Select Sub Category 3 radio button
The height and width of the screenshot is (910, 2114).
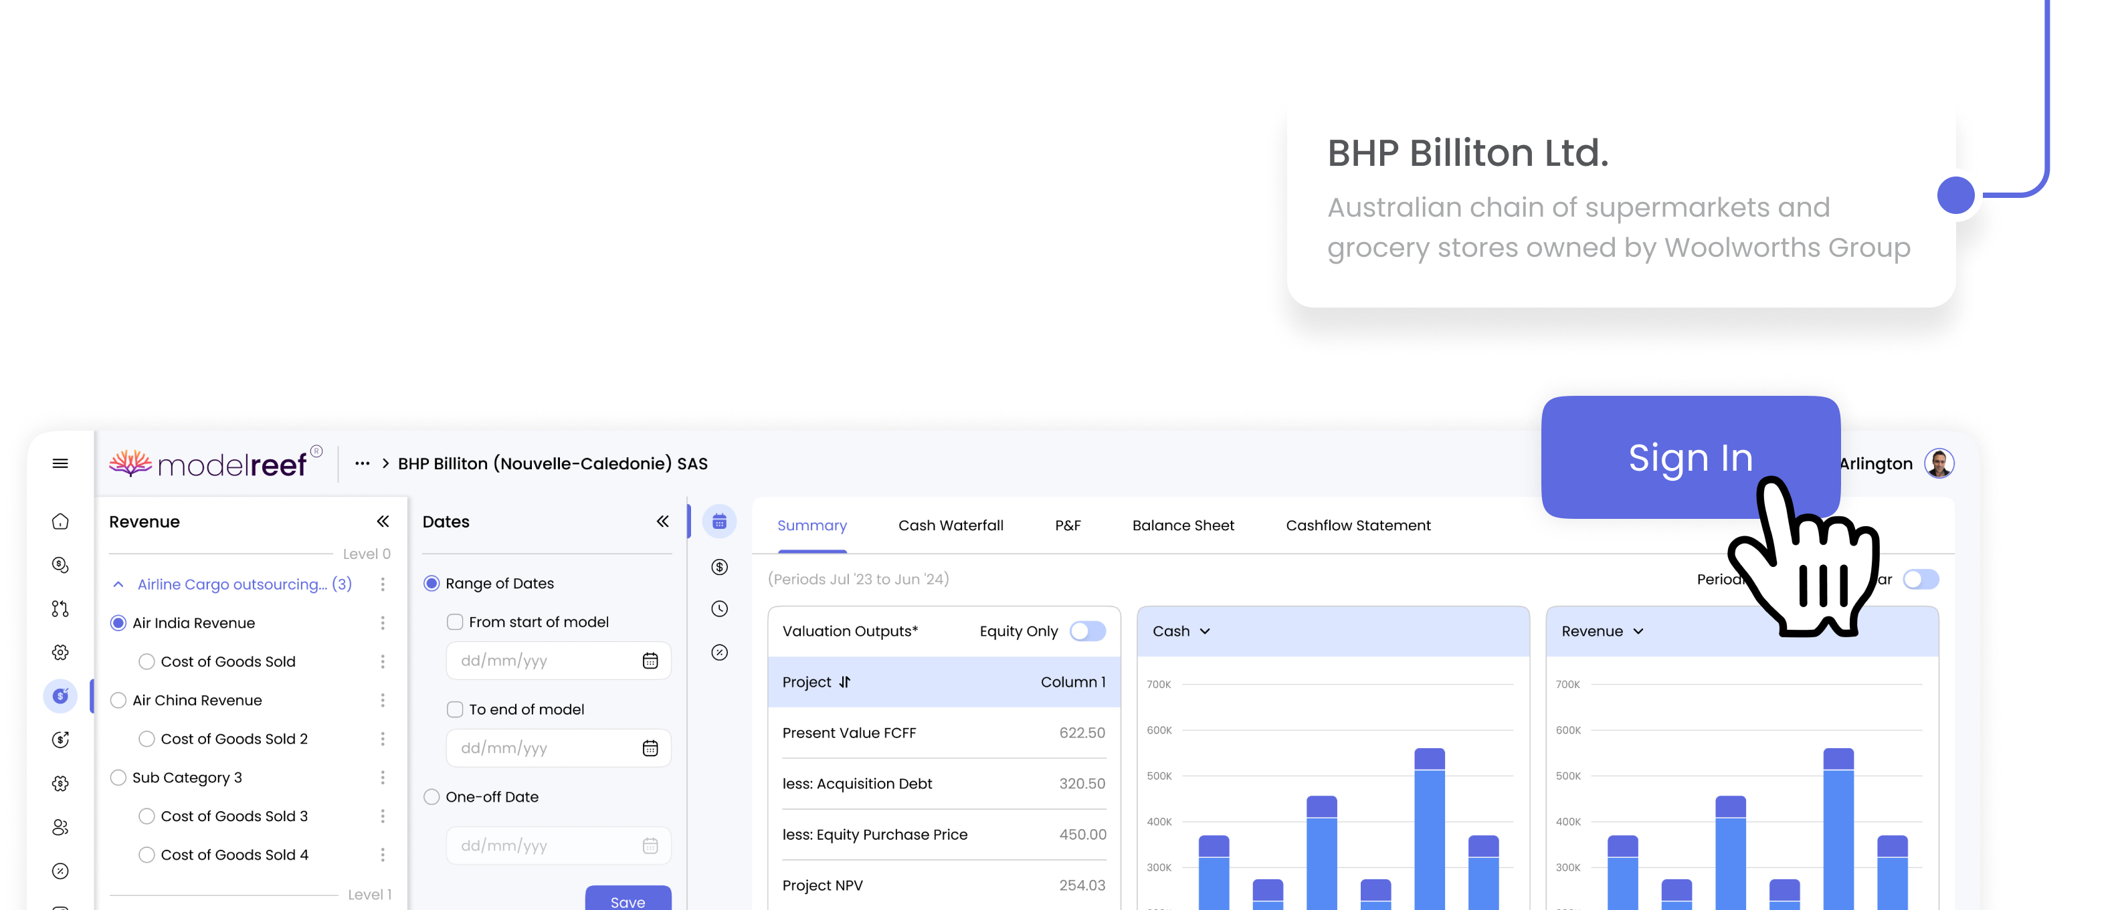(x=118, y=778)
